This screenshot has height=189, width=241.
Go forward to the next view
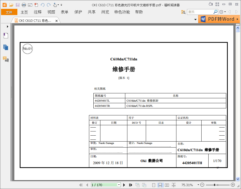(x=144, y=185)
